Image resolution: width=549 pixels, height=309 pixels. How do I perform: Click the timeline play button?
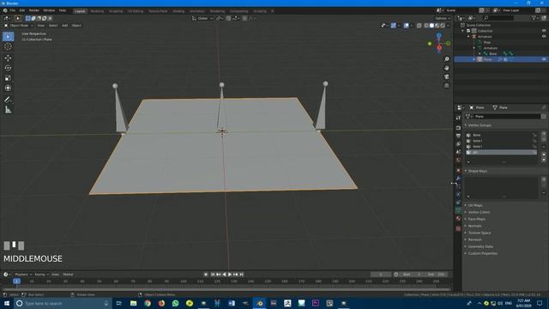point(230,275)
